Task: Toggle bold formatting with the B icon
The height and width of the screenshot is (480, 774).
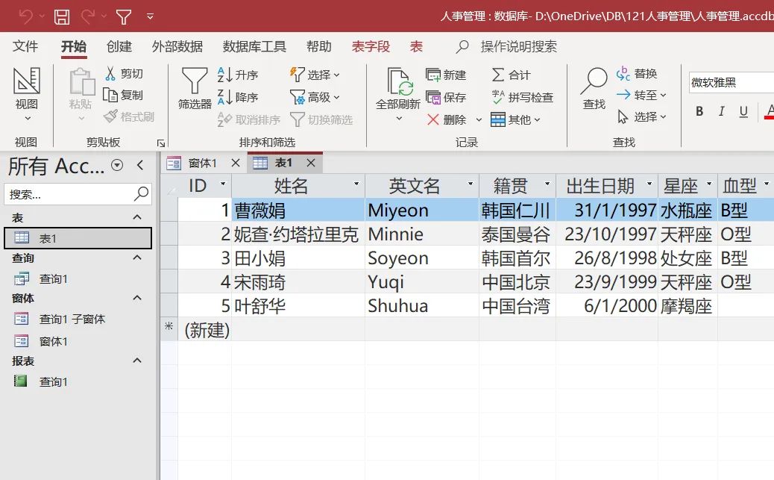Action: point(699,110)
